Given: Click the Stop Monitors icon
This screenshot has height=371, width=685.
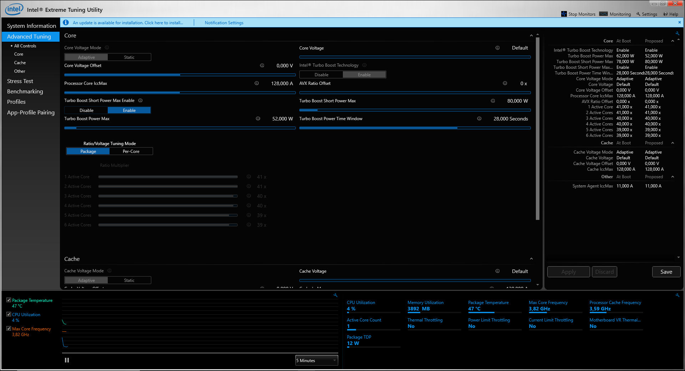Looking at the screenshot, I should (564, 14).
